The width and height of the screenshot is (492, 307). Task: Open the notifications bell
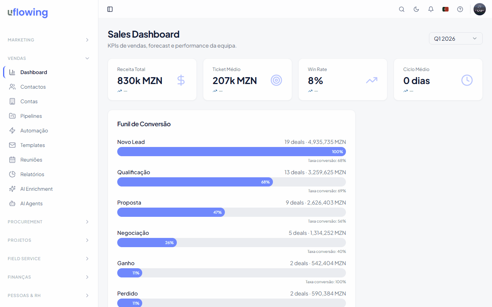[x=431, y=9]
